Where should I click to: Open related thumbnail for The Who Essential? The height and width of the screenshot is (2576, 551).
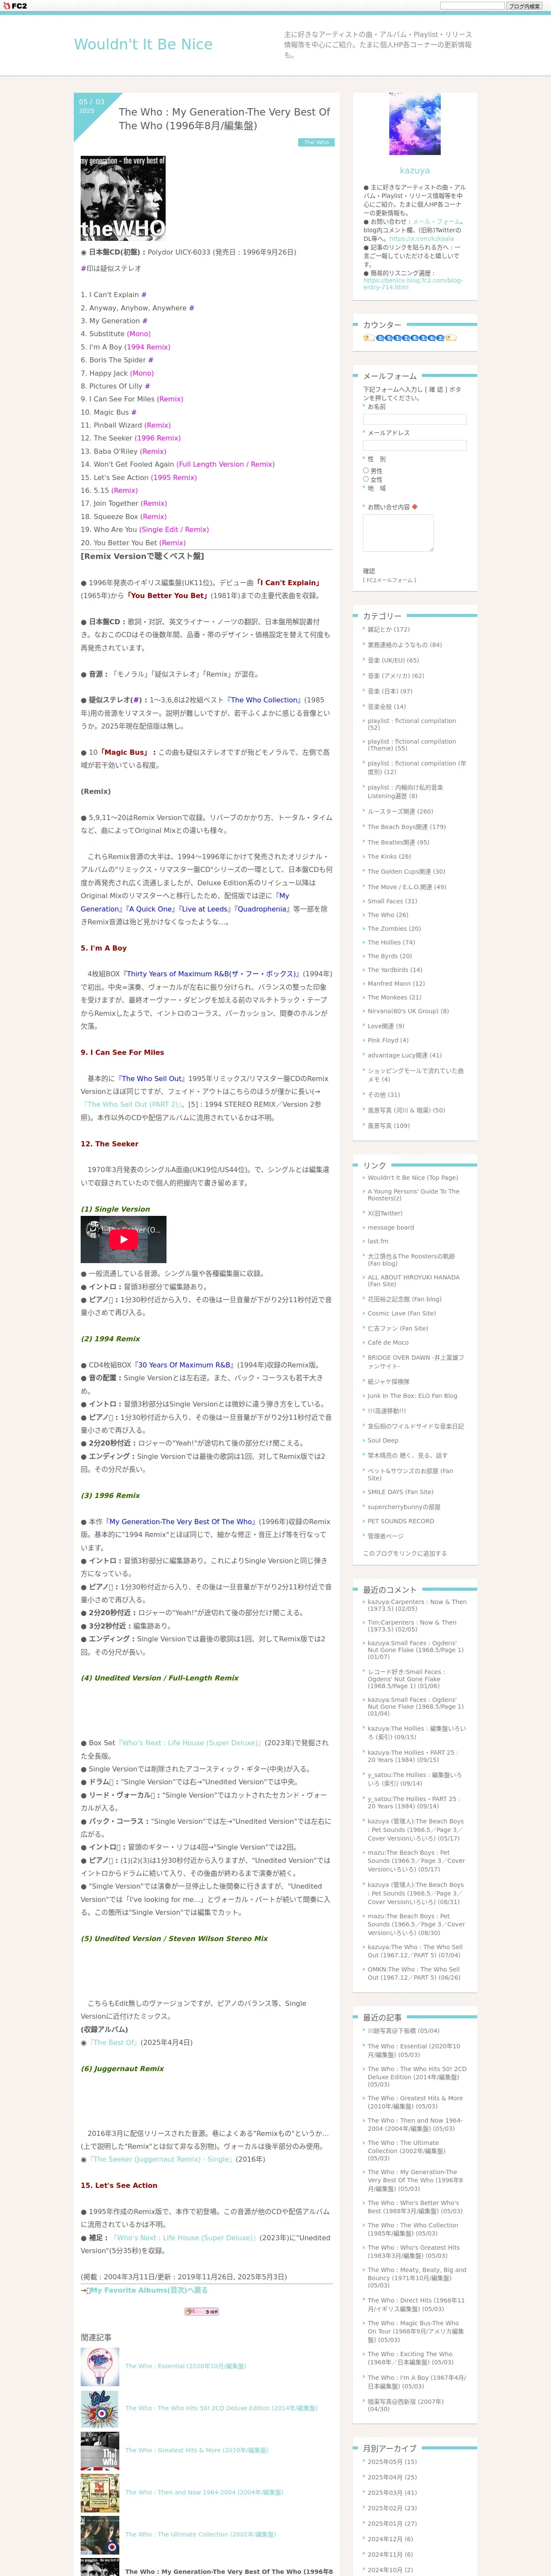tap(100, 2366)
